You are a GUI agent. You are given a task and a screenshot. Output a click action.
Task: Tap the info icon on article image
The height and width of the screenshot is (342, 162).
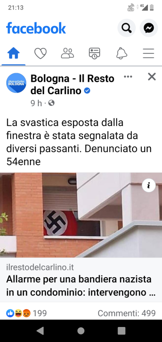click(149, 185)
